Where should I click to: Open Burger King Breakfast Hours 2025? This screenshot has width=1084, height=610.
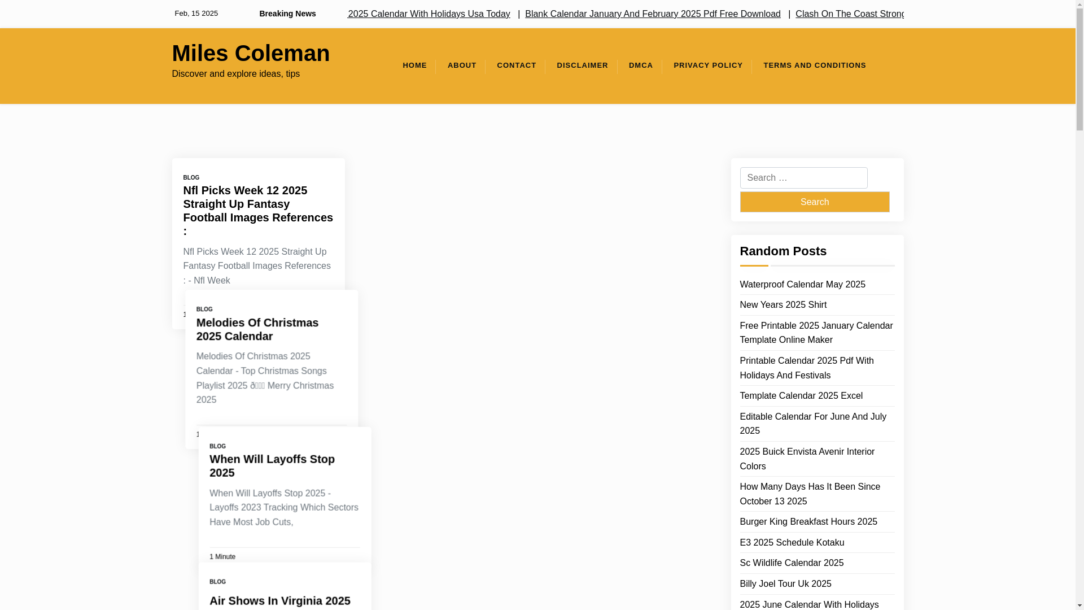[808, 522]
